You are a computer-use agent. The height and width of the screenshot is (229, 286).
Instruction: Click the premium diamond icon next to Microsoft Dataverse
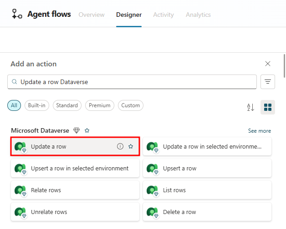click(77, 130)
